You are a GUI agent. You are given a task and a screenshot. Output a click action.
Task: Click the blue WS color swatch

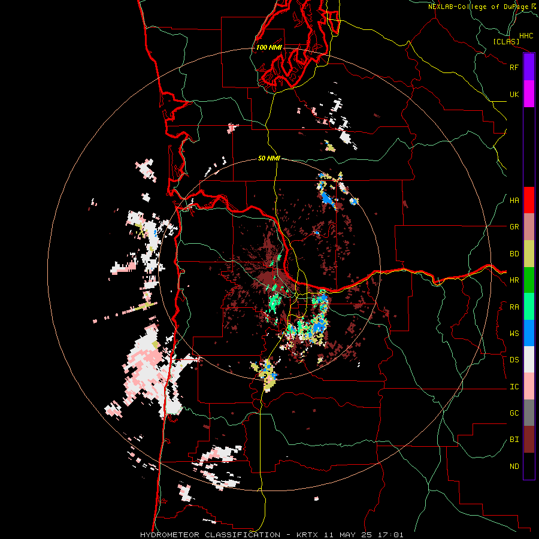pos(529,333)
